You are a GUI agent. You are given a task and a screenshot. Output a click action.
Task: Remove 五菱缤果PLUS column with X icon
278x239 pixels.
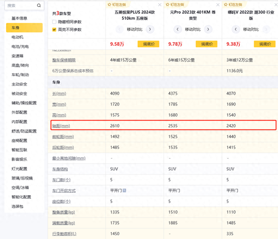[x=160, y=5]
